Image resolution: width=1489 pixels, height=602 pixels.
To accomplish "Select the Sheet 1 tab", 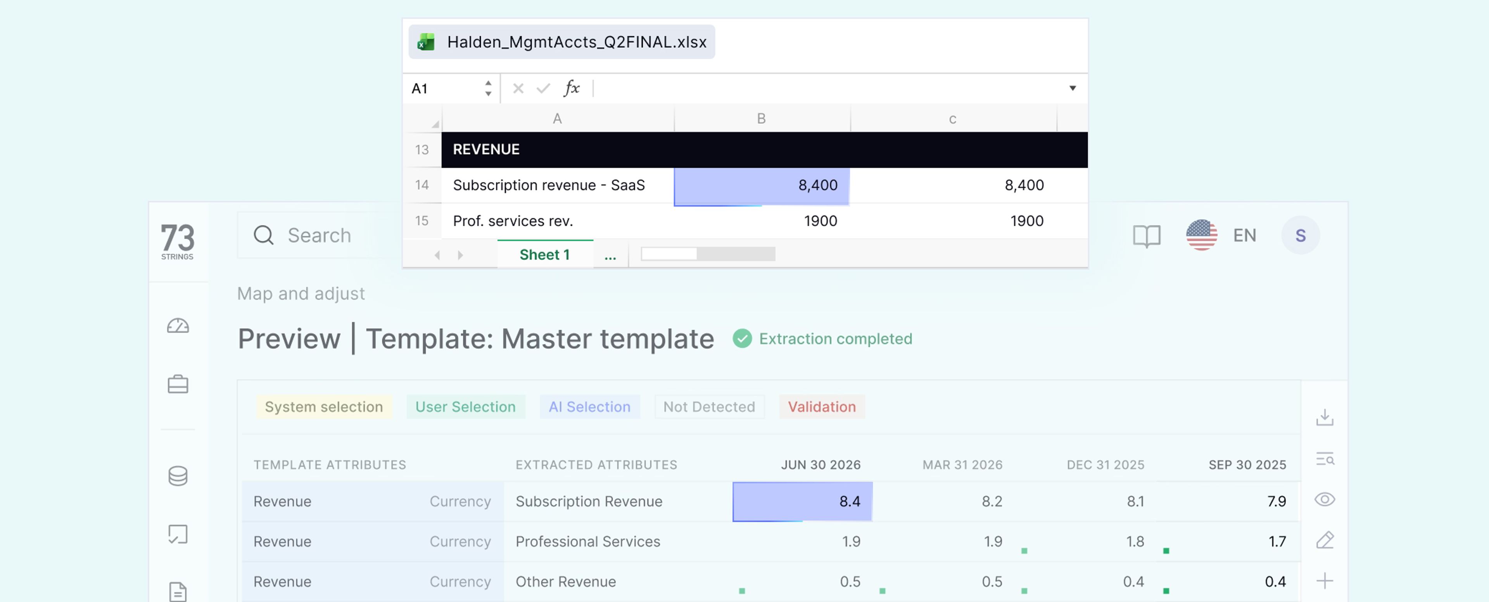I will (x=544, y=254).
